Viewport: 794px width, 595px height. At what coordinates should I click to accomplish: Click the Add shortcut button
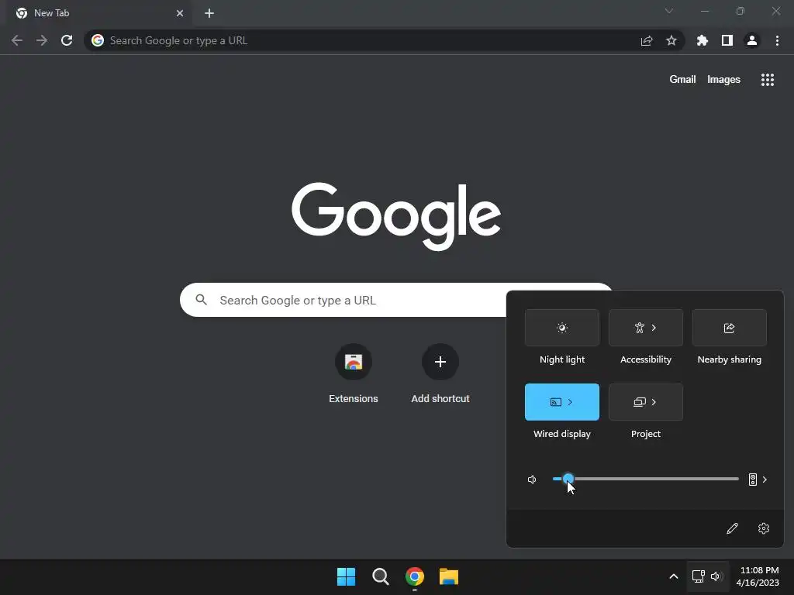(440, 373)
